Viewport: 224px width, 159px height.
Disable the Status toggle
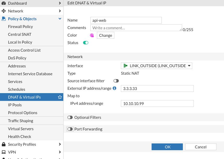click(86, 43)
